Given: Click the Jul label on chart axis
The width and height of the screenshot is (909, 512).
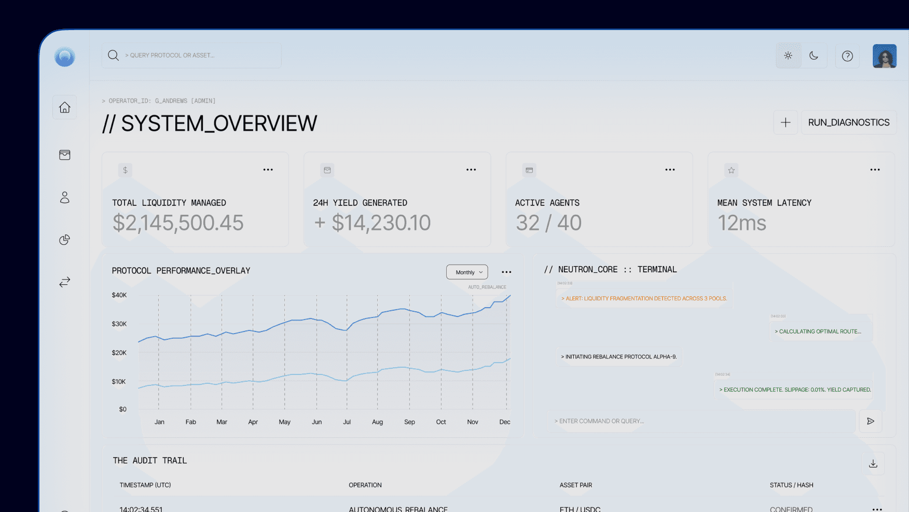Looking at the screenshot, I should [x=347, y=422].
